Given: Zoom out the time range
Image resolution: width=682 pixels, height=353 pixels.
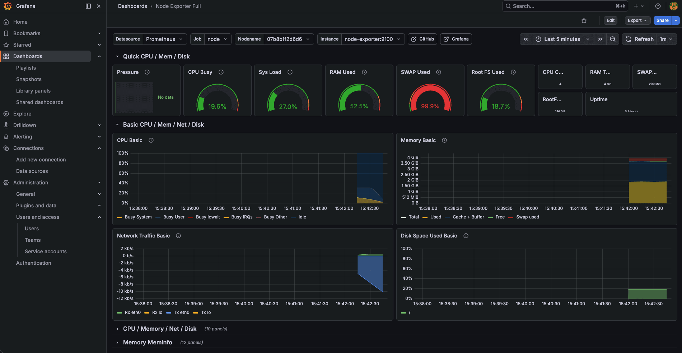Looking at the screenshot, I should pyautogui.click(x=613, y=39).
